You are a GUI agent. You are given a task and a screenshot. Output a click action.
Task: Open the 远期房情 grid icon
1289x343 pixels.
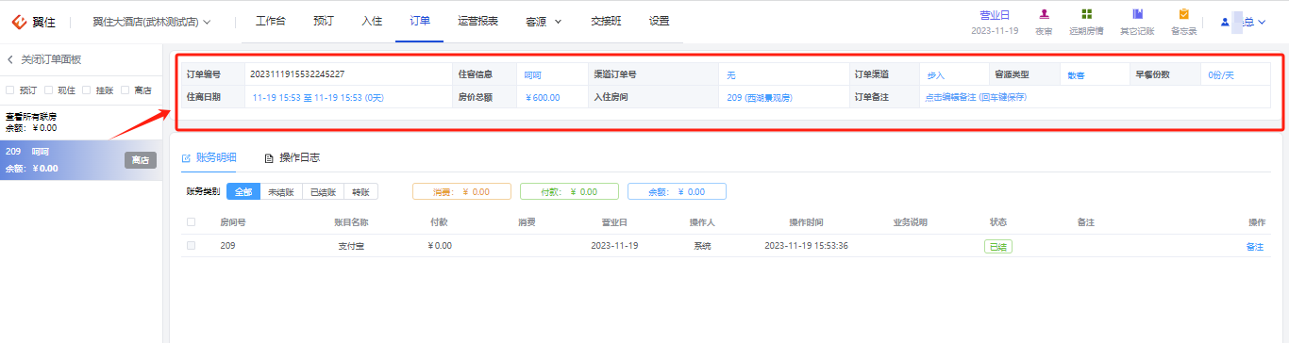coord(1087,14)
